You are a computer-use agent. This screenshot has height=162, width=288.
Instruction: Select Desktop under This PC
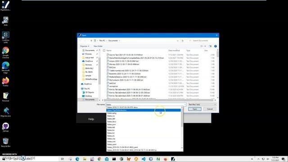[89, 96]
